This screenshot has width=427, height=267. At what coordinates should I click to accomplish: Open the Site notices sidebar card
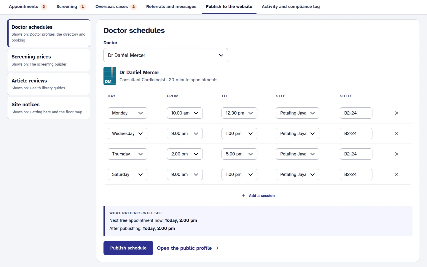click(x=49, y=108)
